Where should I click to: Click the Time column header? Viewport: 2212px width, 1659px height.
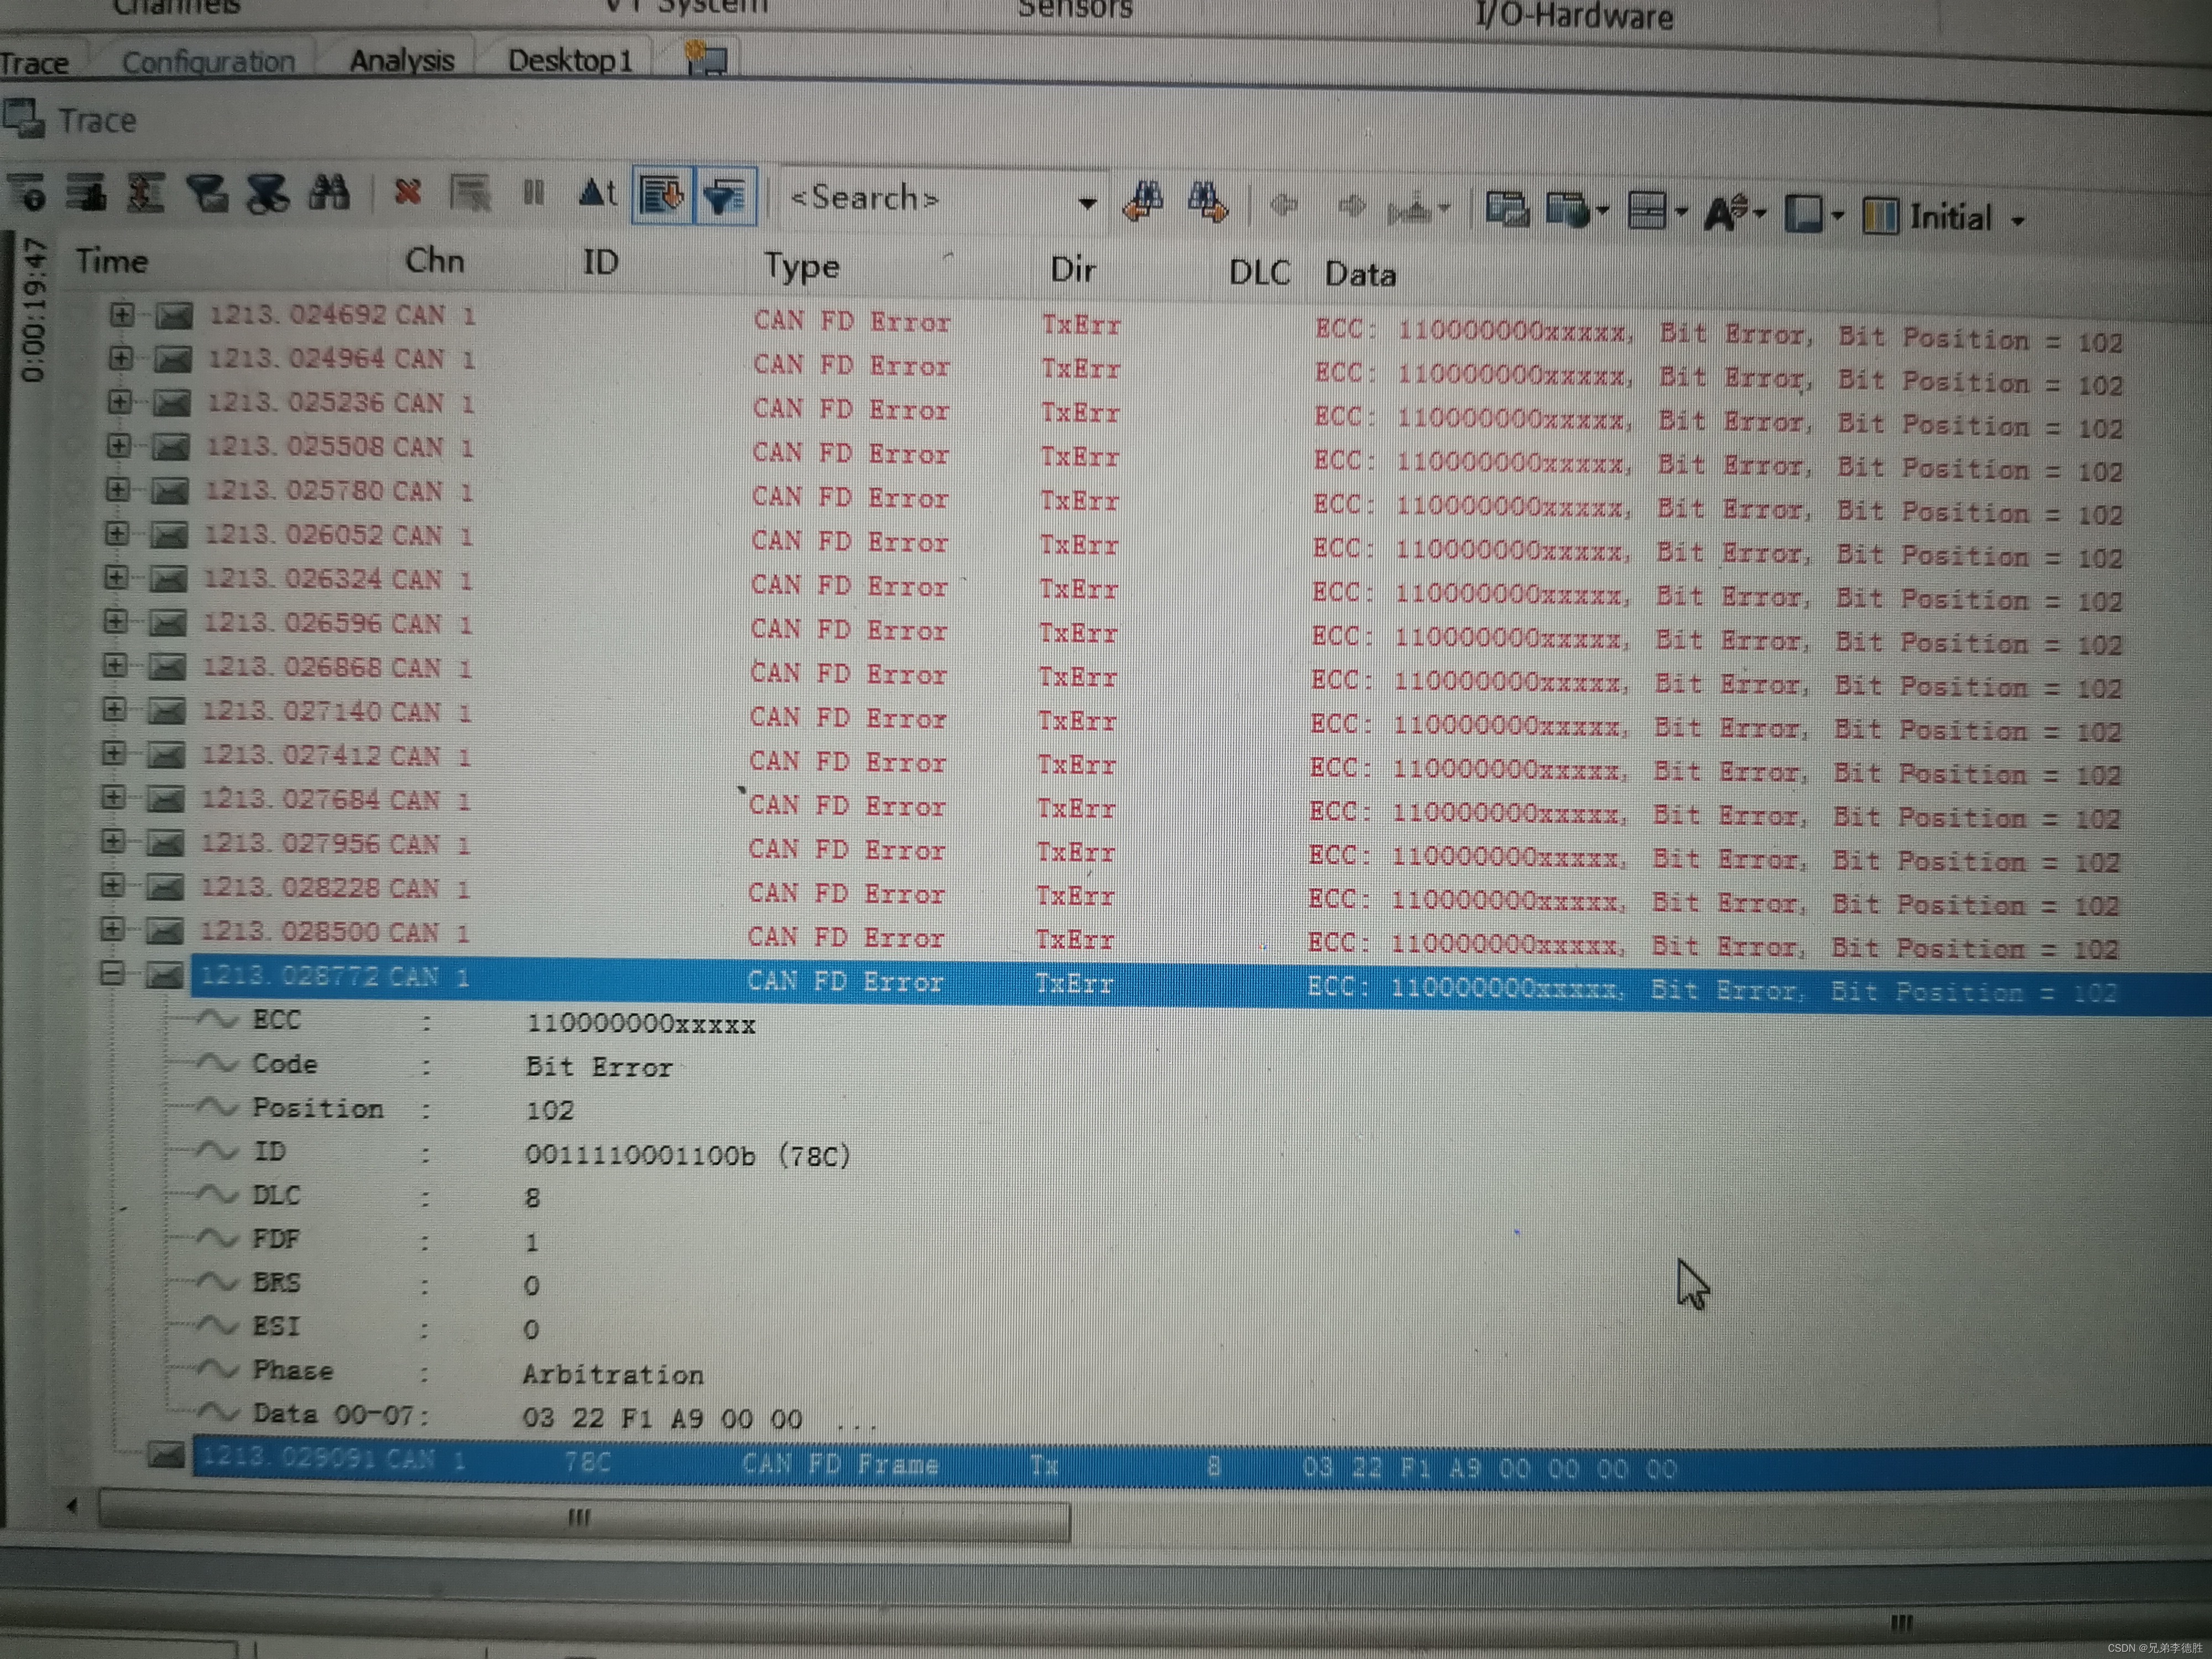coord(112,261)
